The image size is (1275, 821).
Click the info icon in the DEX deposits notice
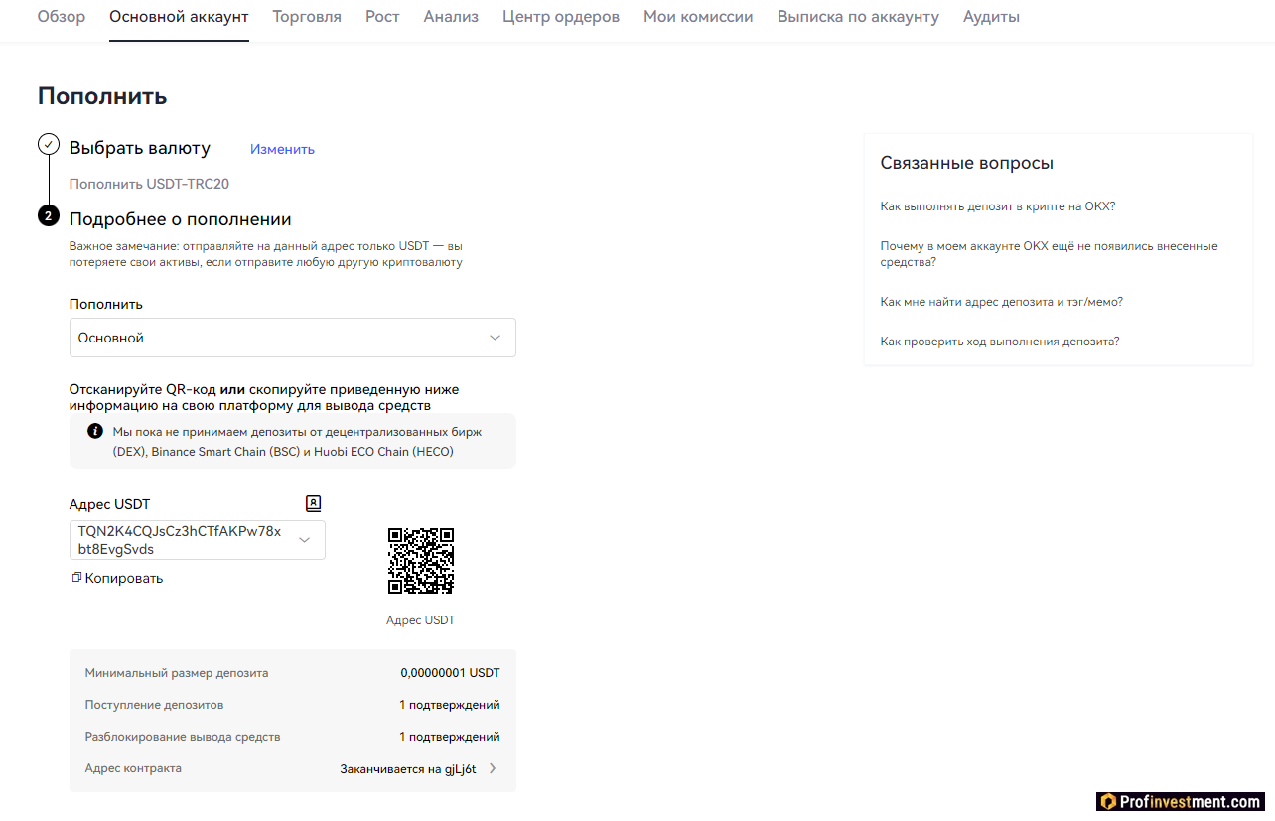(x=95, y=431)
